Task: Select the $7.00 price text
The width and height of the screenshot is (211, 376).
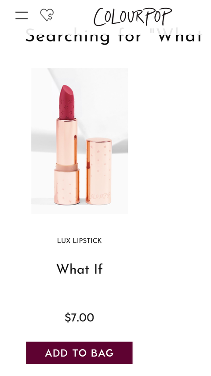Action: point(79,317)
